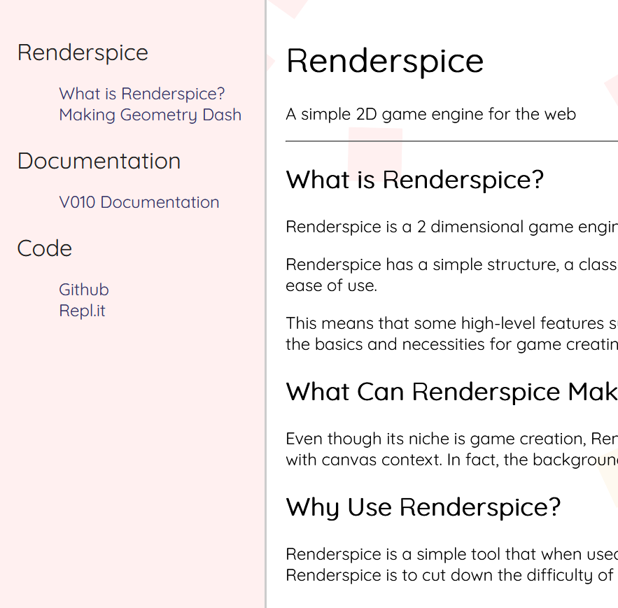Select the "A simple 2D game engine" tagline
The image size is (618, 608).
pyautogui.click(x=430, y=114)
